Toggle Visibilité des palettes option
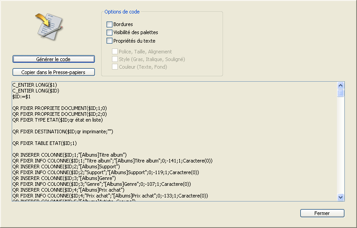The height and width of the screenshot is (228, 357). coord(109,32)
